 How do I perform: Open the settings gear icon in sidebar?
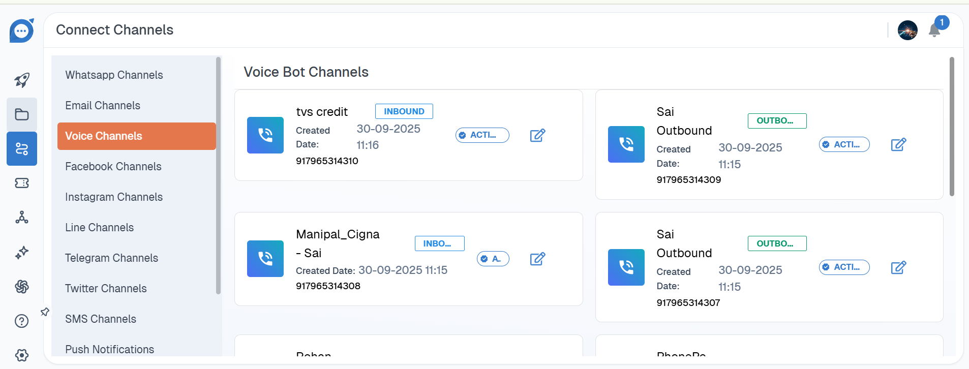tap(21, 355)
